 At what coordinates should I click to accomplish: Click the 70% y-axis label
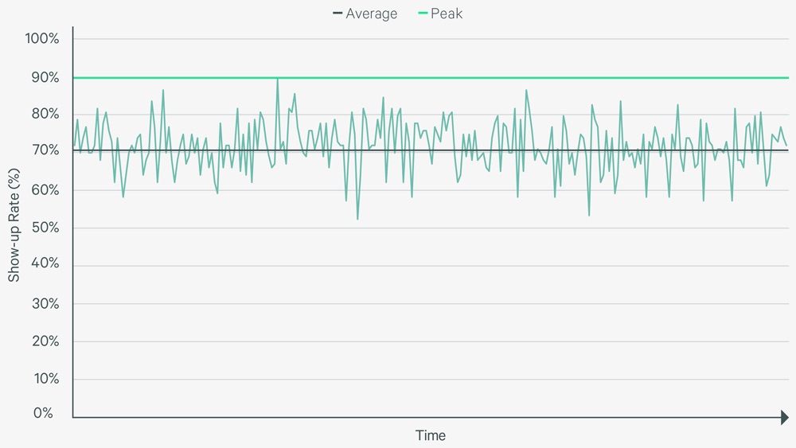click(45, 150)
